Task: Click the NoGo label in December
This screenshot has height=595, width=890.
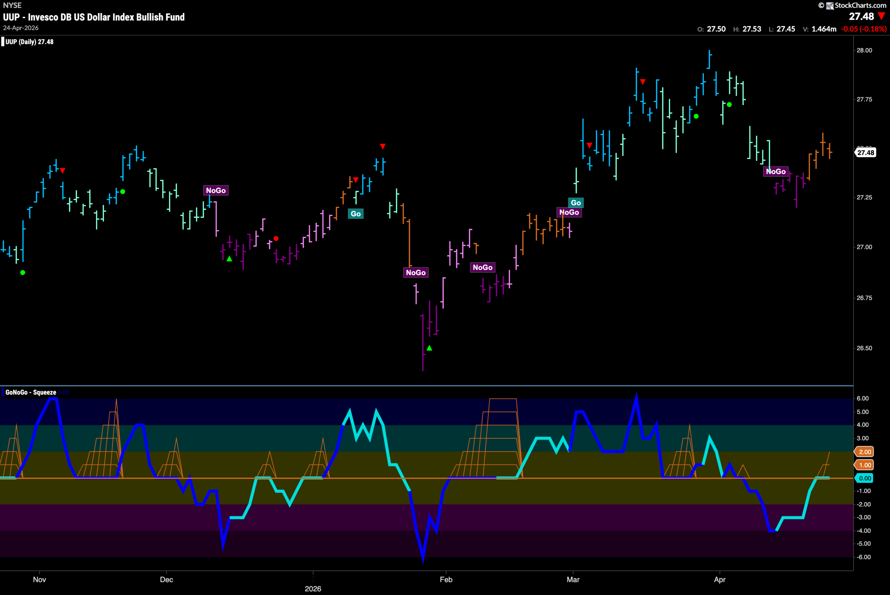Action: [x=216, y=190]
